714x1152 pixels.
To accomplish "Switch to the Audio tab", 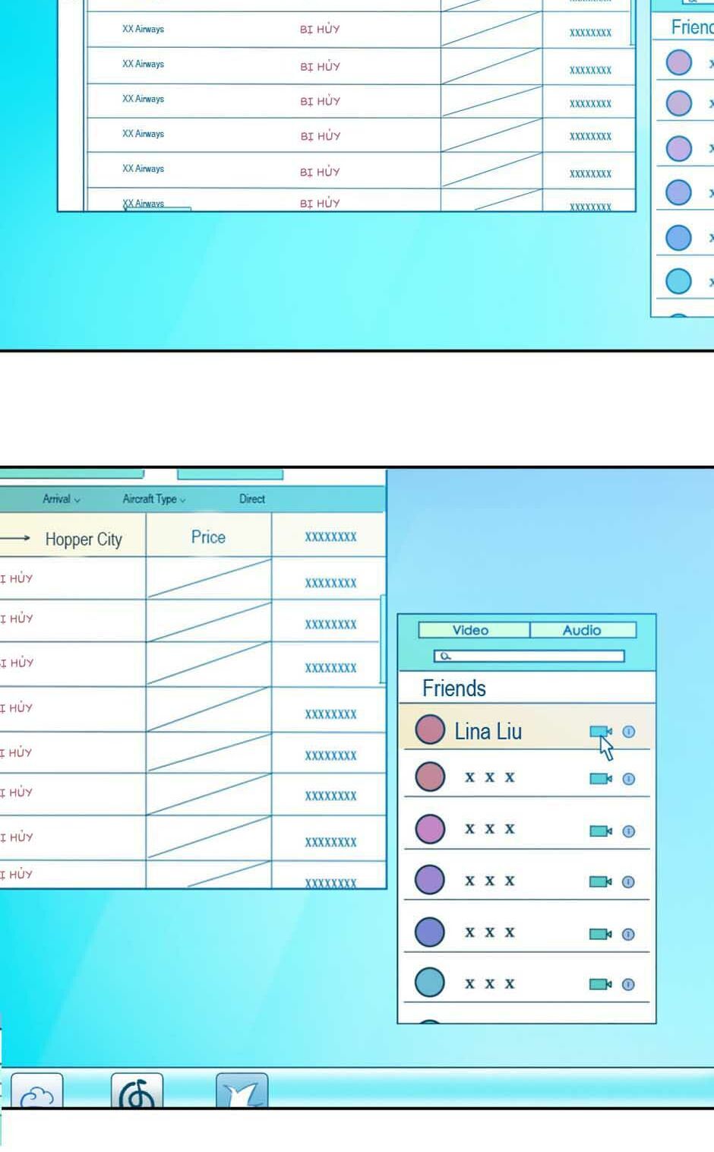I will tap(583, 630).
